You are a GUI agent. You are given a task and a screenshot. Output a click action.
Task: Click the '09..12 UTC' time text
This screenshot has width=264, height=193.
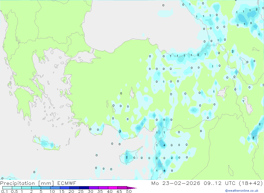pos(219,183)
